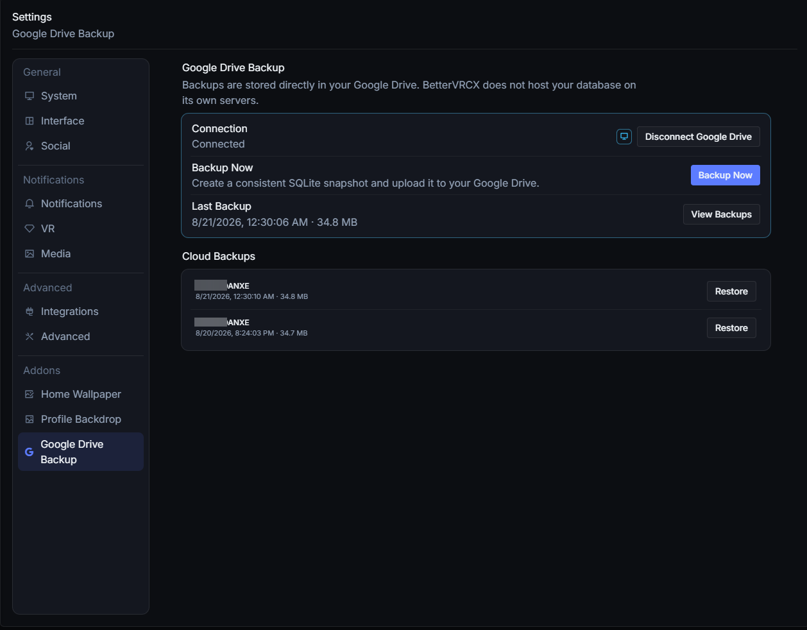
Task: Click the Integrations plug icon
Action: pyautogui.click(x=30, y=312)
